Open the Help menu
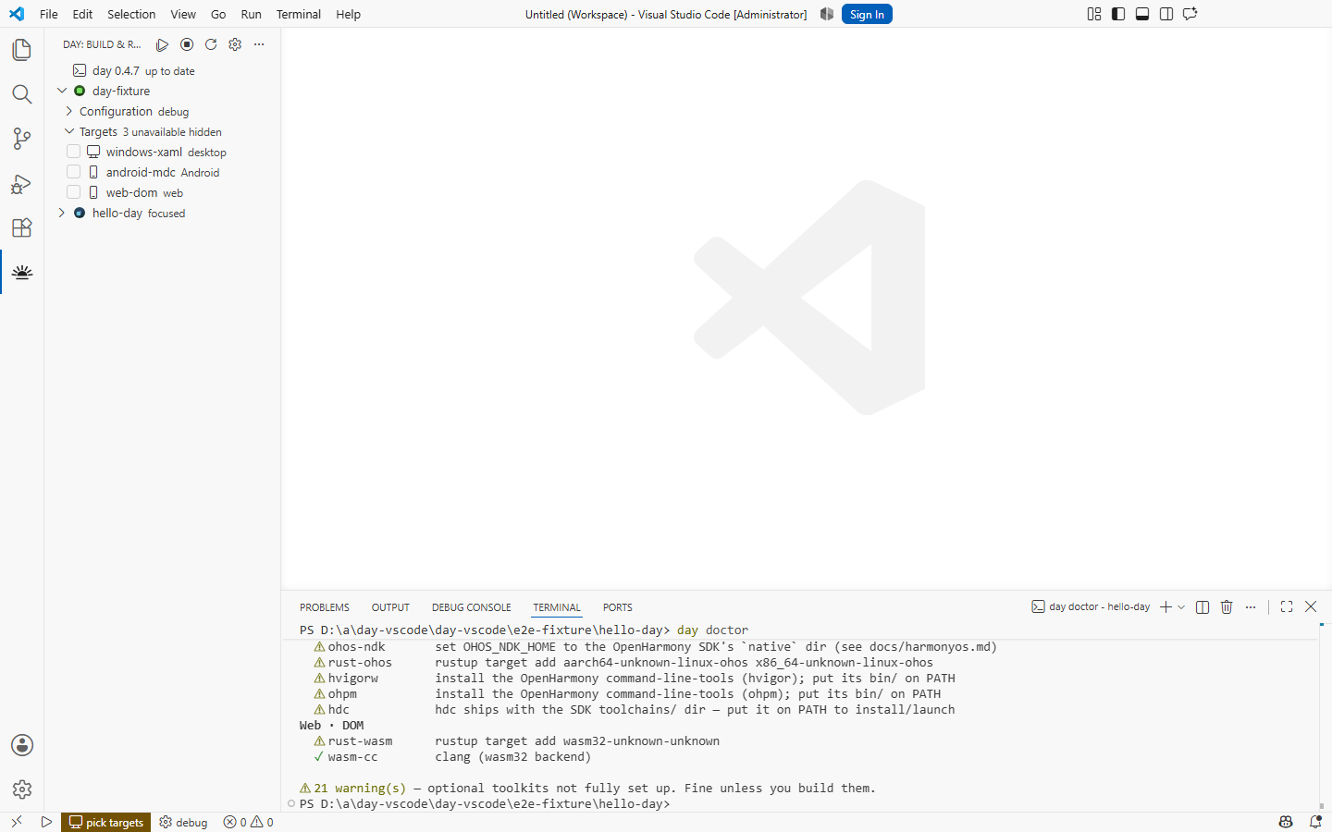 pyautogui.click(x=348, y=14)
